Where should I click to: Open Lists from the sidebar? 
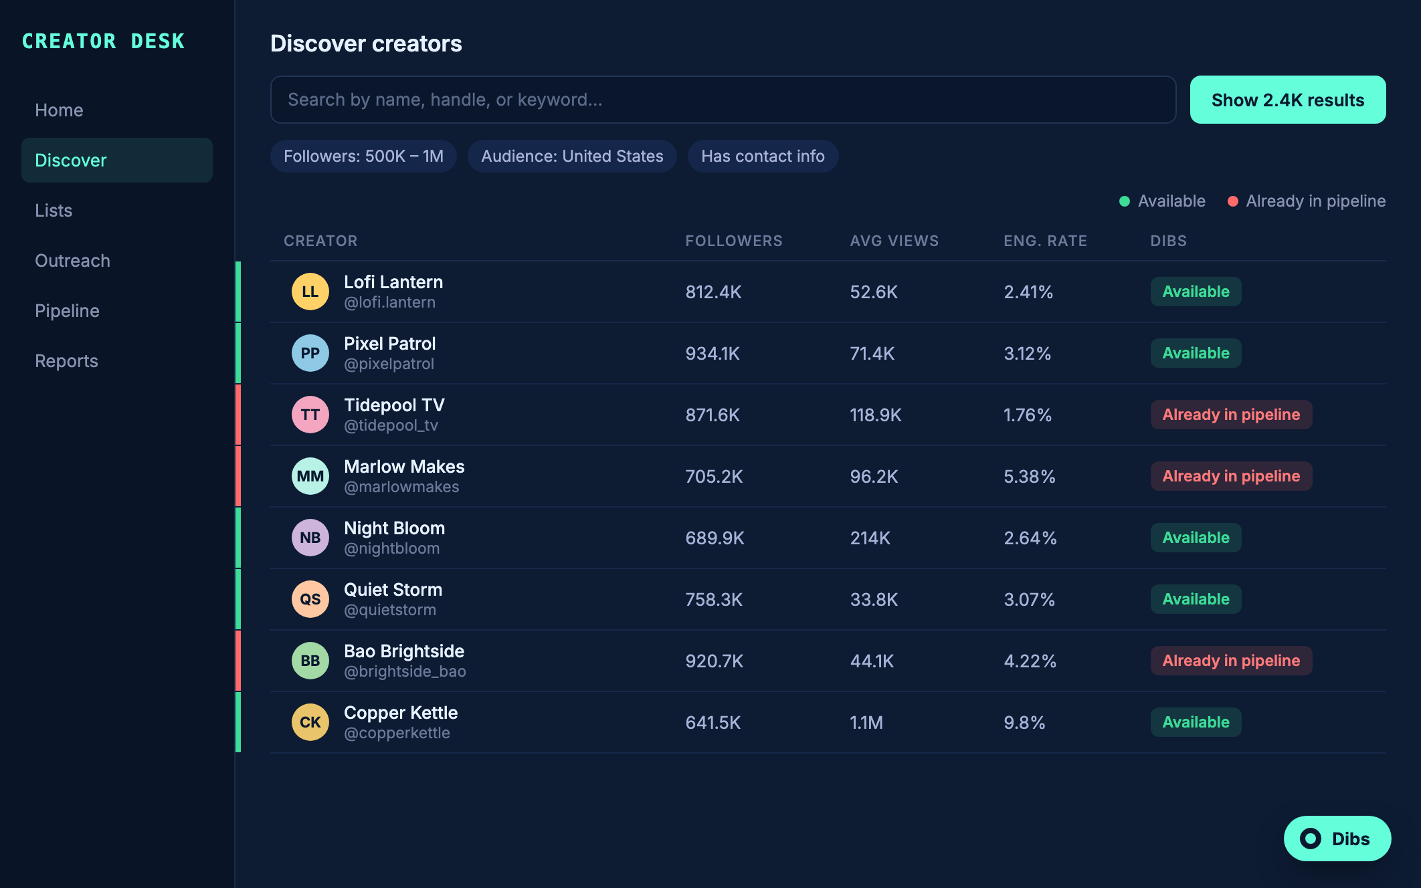(x=117, y=211)
